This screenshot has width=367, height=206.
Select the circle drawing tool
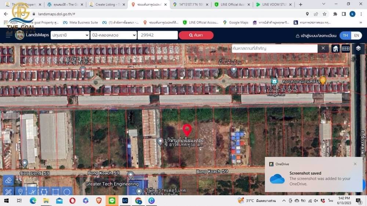(67, 192)
